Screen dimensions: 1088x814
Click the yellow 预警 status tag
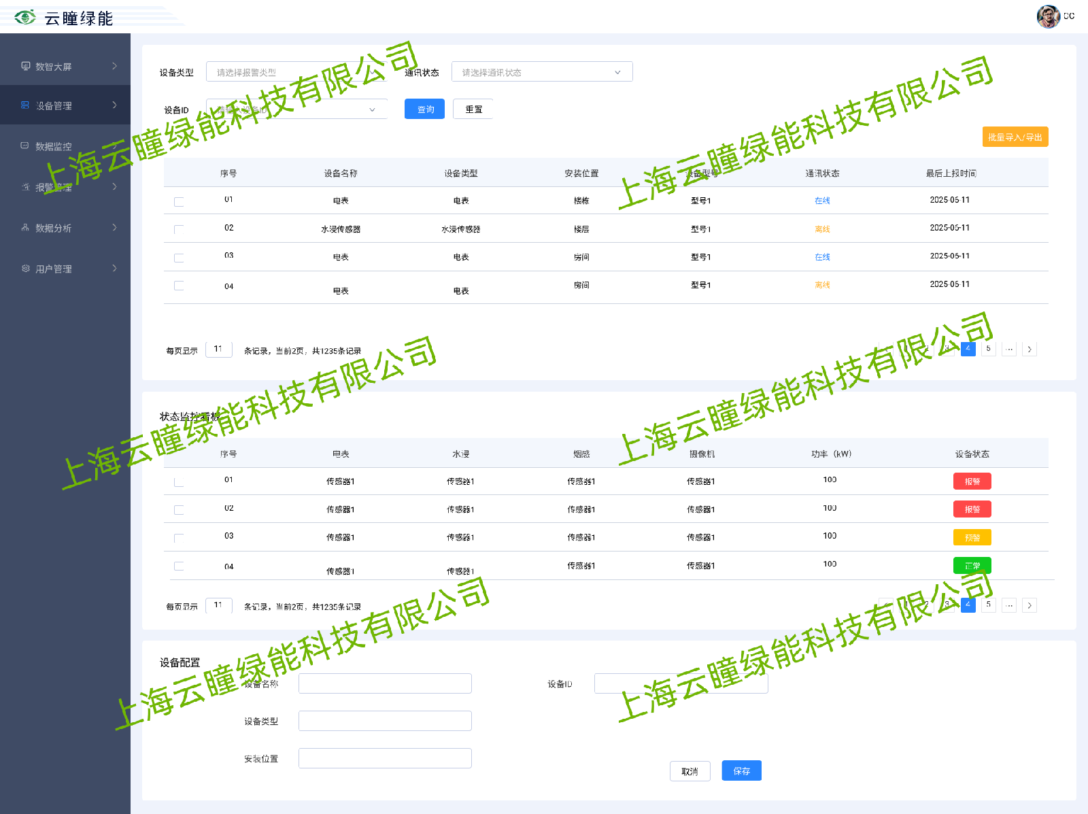pos(972,537)
